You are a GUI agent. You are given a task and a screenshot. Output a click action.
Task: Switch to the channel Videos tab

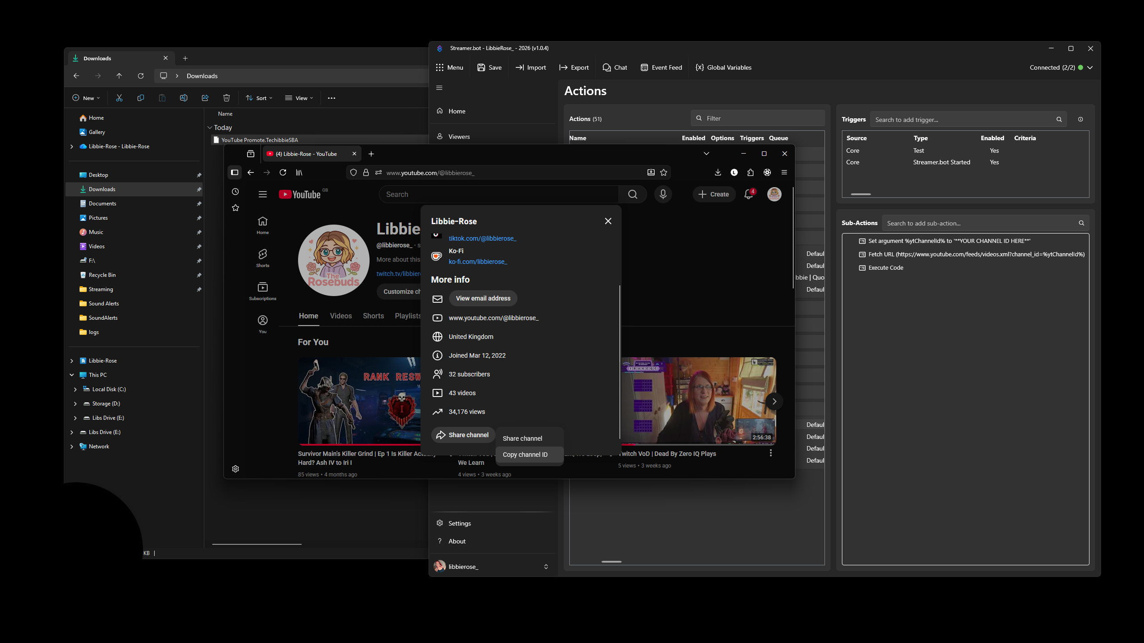[x=341, y=316]
